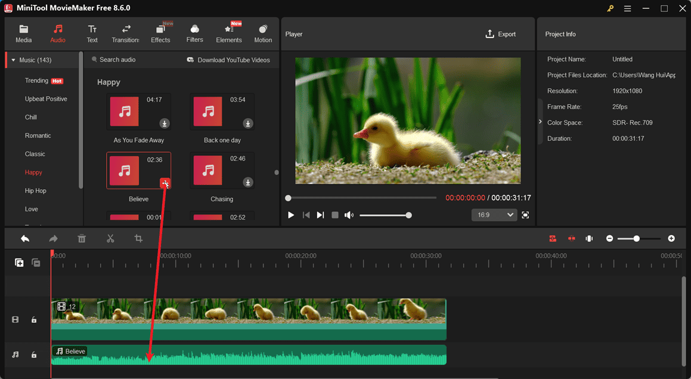This screenshot has height=379, width=691.
Task: Open the Elements tab
Action: (229, 34)
